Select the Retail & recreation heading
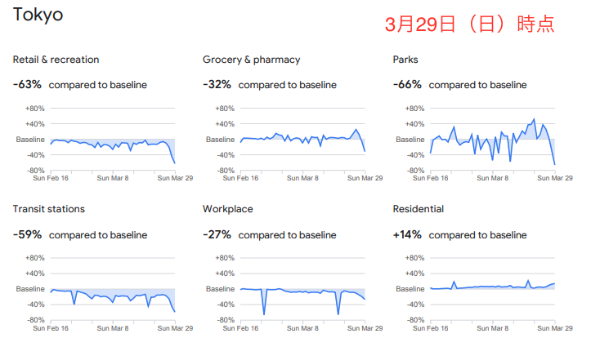 coord(56,60)
